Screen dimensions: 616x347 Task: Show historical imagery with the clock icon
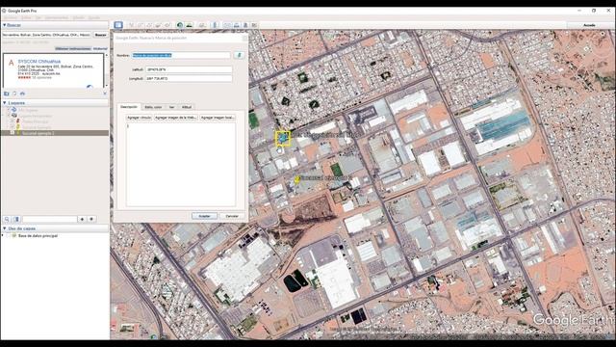pos(180,25)
